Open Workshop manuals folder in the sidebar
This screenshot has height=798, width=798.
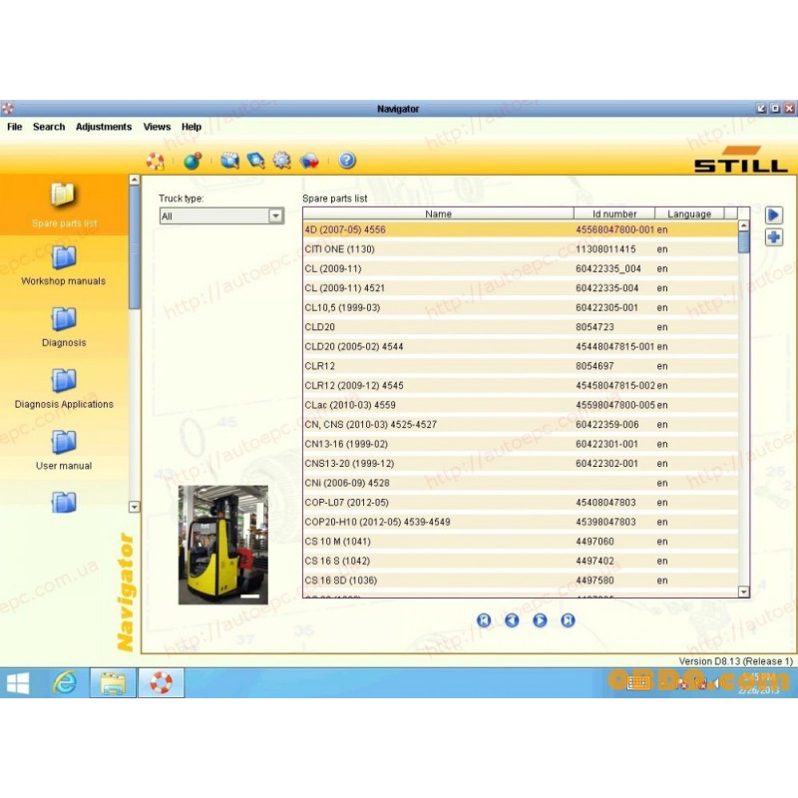[x=64, y=265]
